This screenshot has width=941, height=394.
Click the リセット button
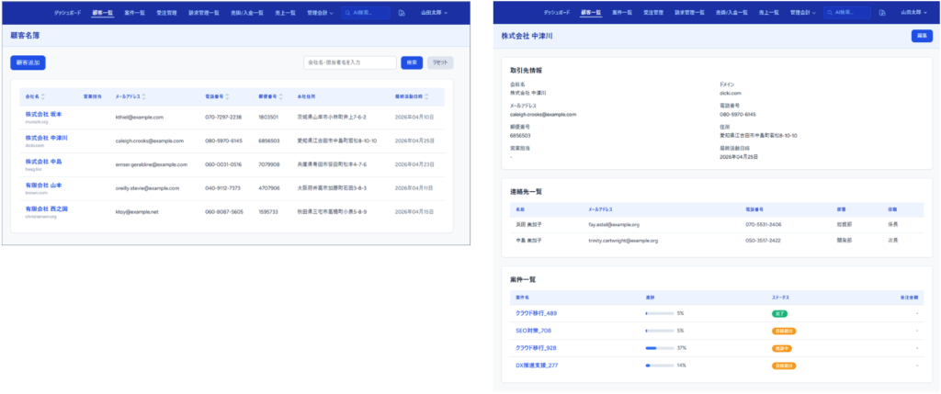440,62
